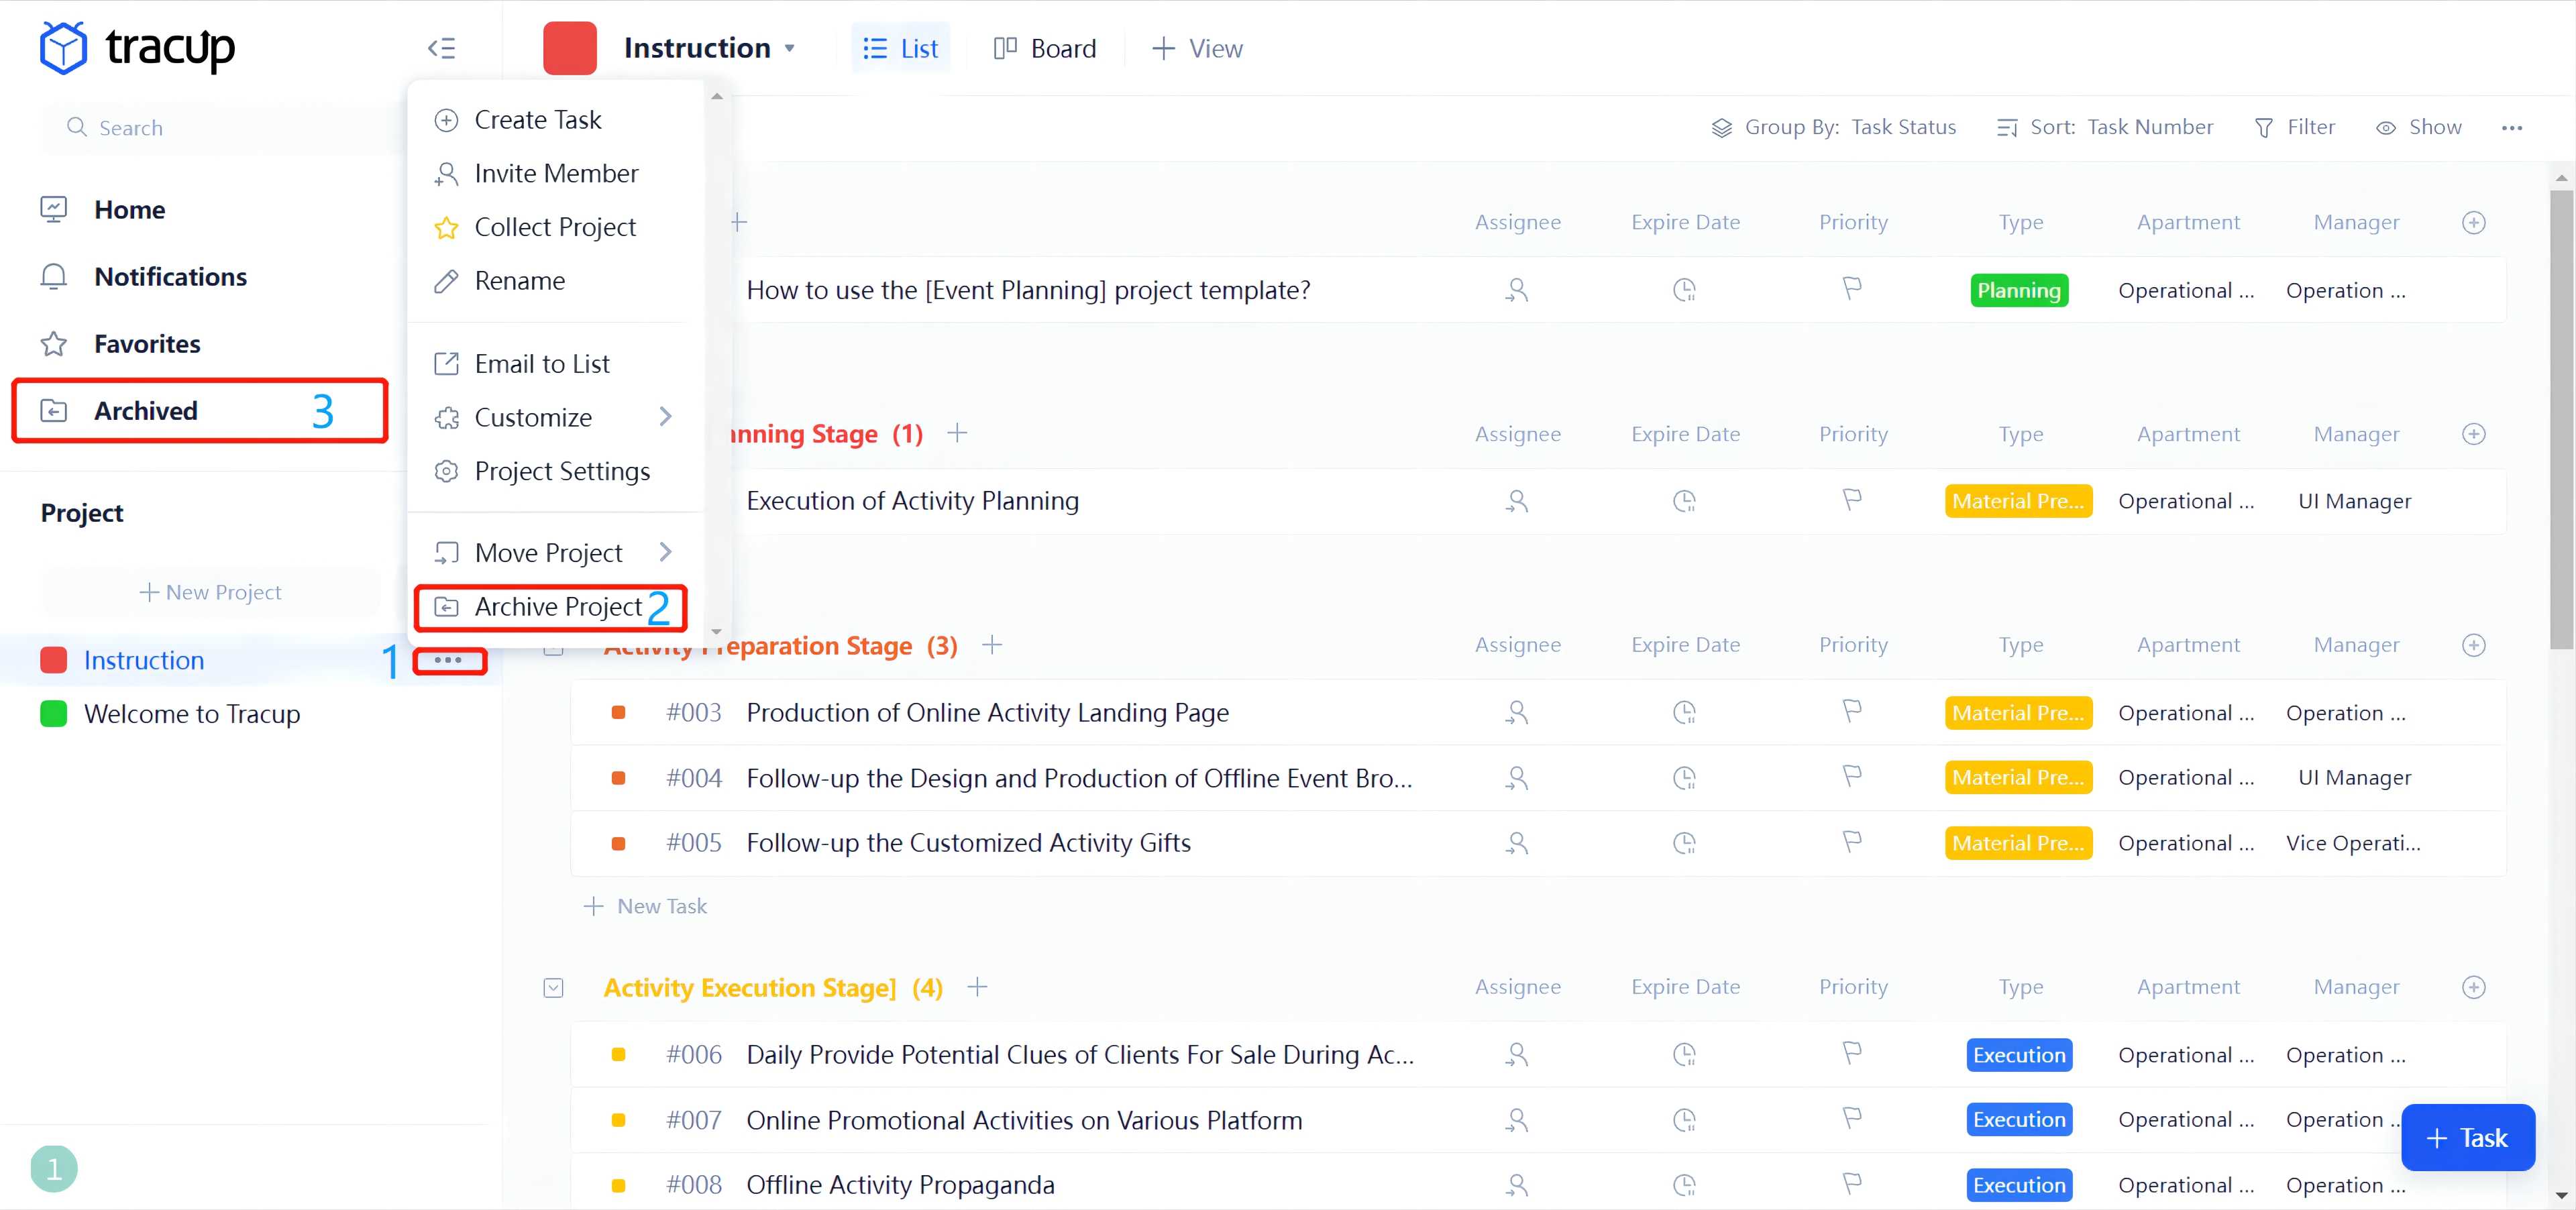The height and width of the screenshot is (1210, 2576).
Task: Toggle the Show columns eye option
Action: tap(2418, 127)
